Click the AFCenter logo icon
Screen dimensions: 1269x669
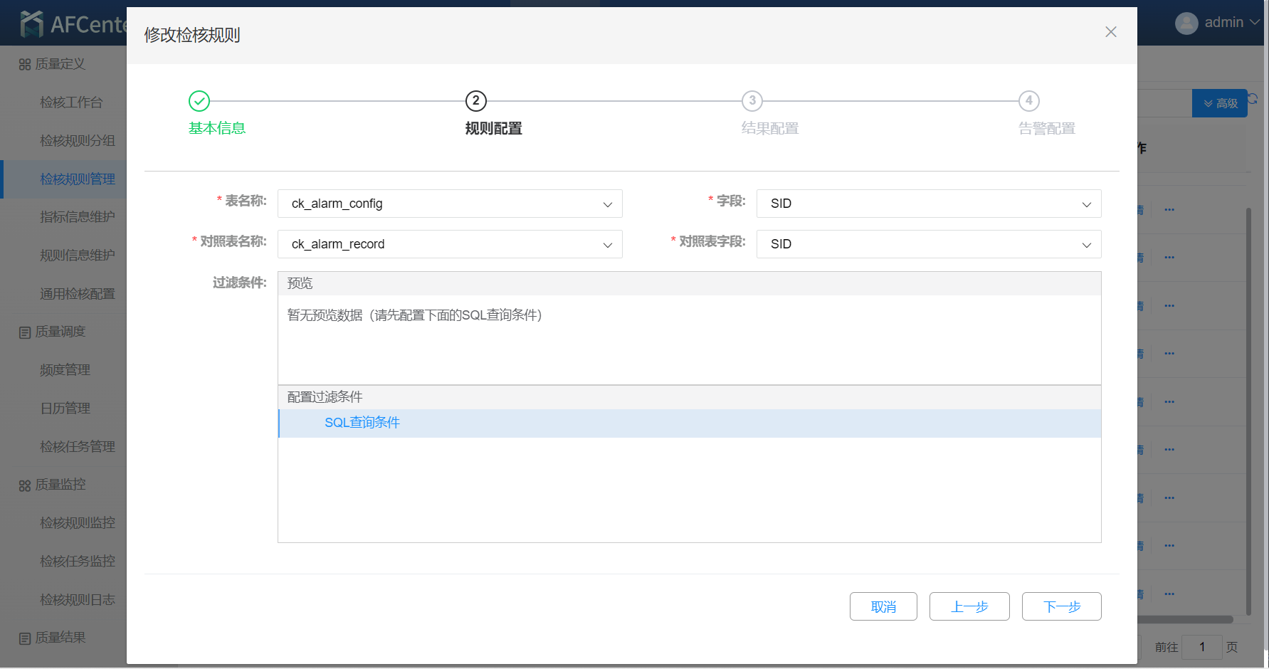click(x=32, y=24)
